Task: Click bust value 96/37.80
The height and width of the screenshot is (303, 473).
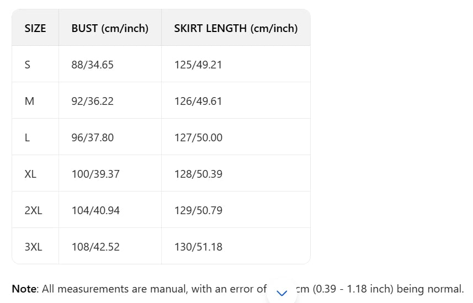Action: point(92,137)
